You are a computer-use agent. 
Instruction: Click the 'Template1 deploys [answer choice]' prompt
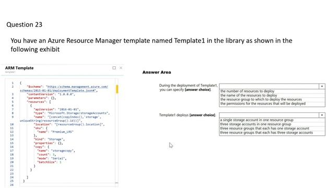(x=187, y=115)
